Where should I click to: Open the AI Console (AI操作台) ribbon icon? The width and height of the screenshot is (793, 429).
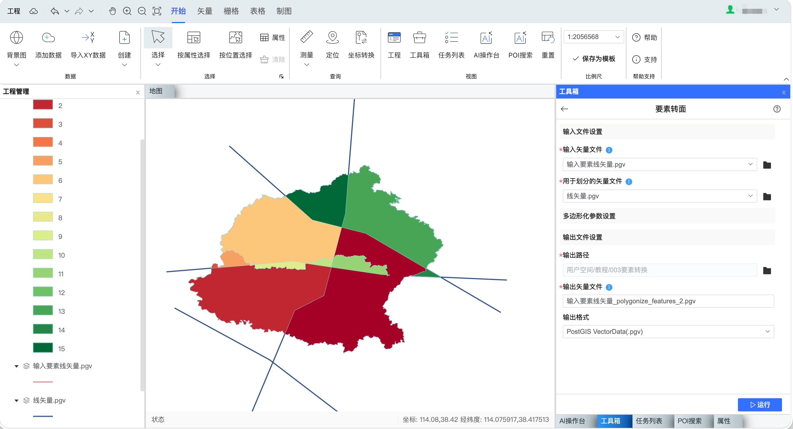click(486, 38)
